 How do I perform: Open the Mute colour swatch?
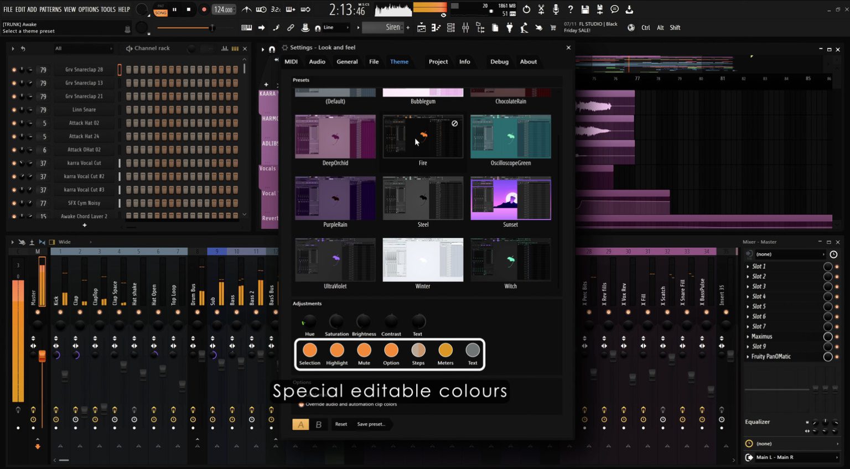coord(364,350)
